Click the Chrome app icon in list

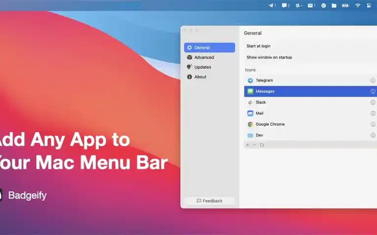coord(250,124)
